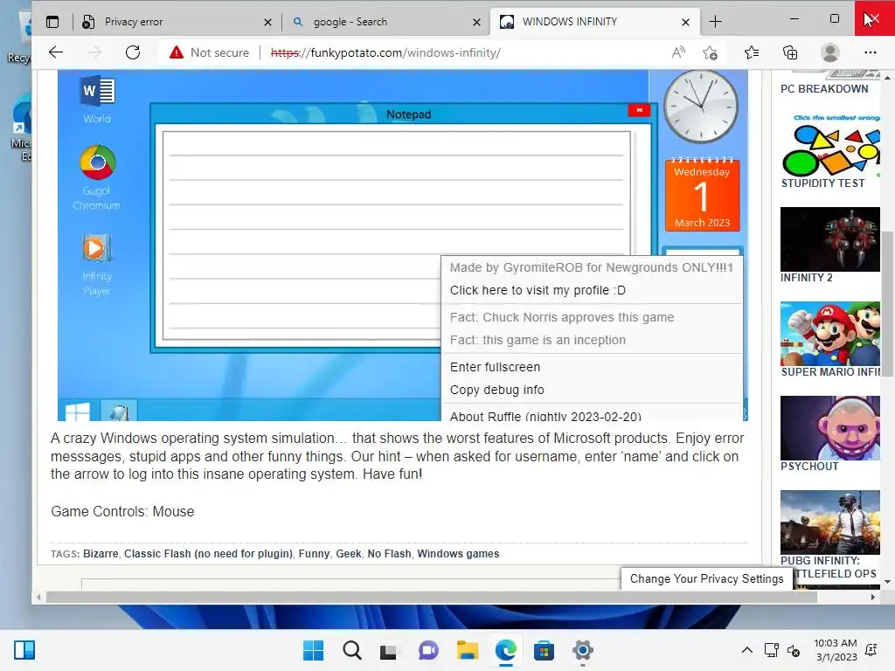Screen dimensions: 895x671
Task: Open the PC BREAKDOWN game link
Action: click(x=824, y=88)
